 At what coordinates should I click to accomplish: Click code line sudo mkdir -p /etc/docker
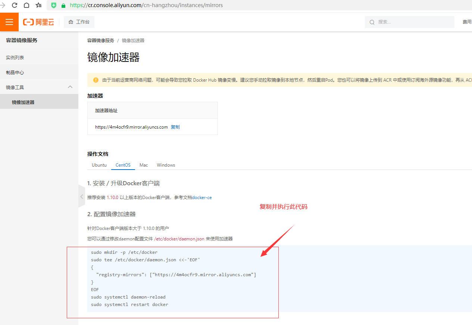pyautogui.click(x=124, y=252)
